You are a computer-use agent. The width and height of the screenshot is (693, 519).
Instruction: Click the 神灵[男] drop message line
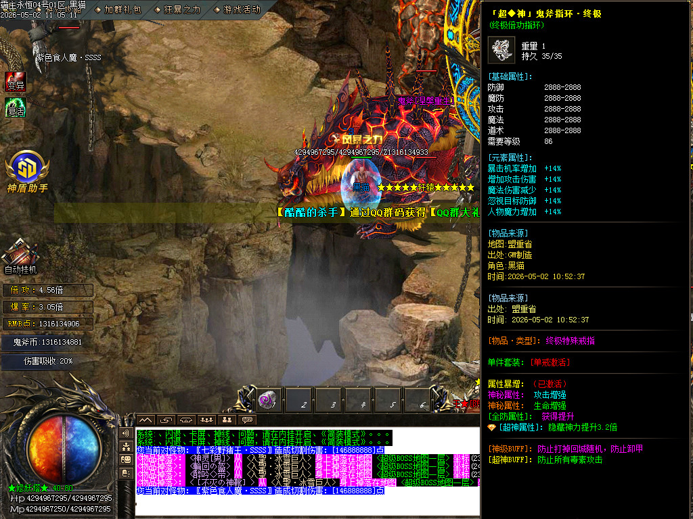(x=308, y=458)
